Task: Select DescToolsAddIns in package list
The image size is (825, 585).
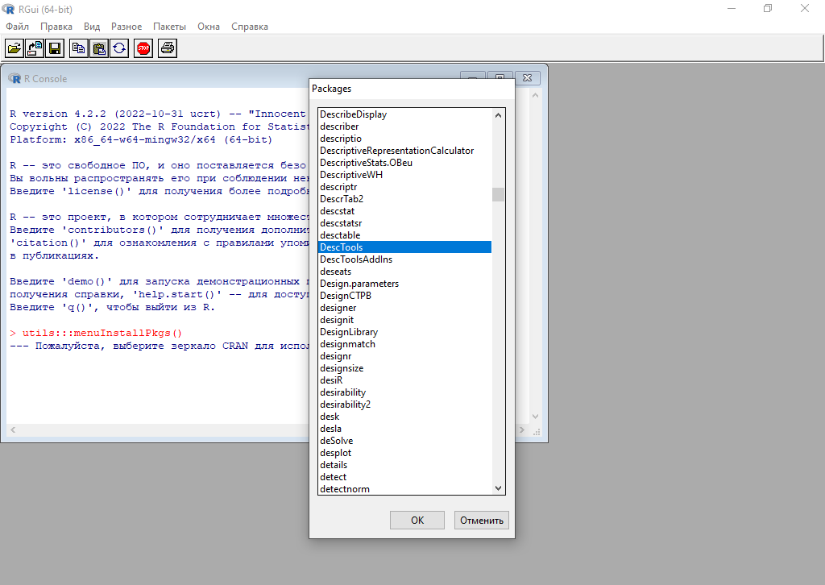Action: (x=356, y=259)
